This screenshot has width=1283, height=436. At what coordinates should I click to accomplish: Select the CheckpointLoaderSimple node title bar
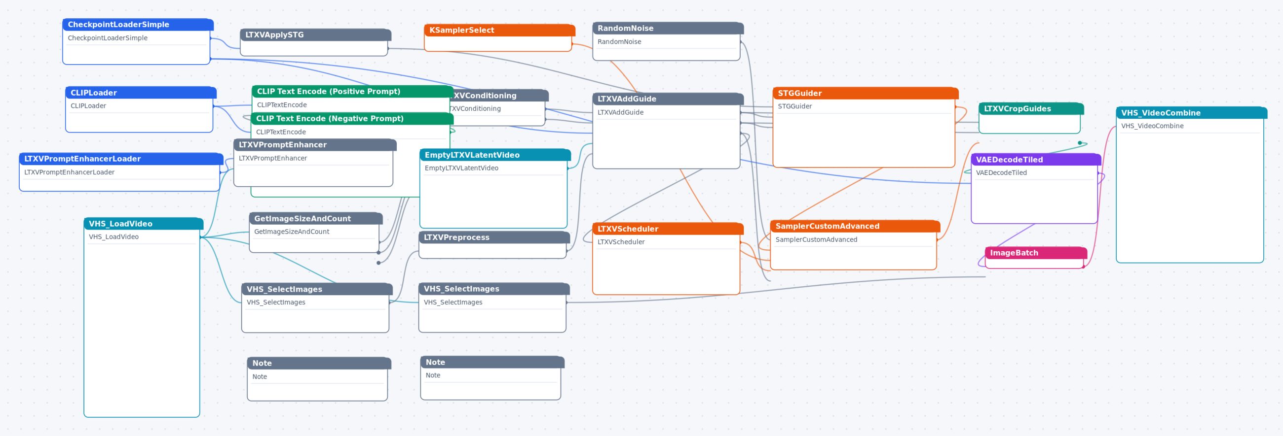[138, 24]
